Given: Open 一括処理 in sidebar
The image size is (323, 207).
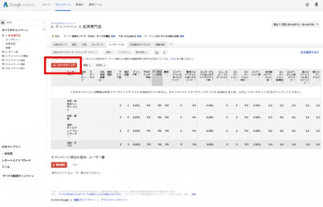Looking at the screenshot, I should point(7,153).
